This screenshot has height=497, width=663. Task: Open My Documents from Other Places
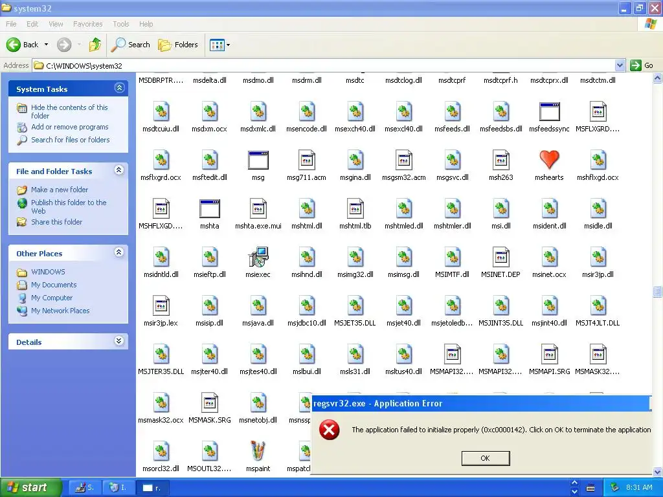coord(54,285)
